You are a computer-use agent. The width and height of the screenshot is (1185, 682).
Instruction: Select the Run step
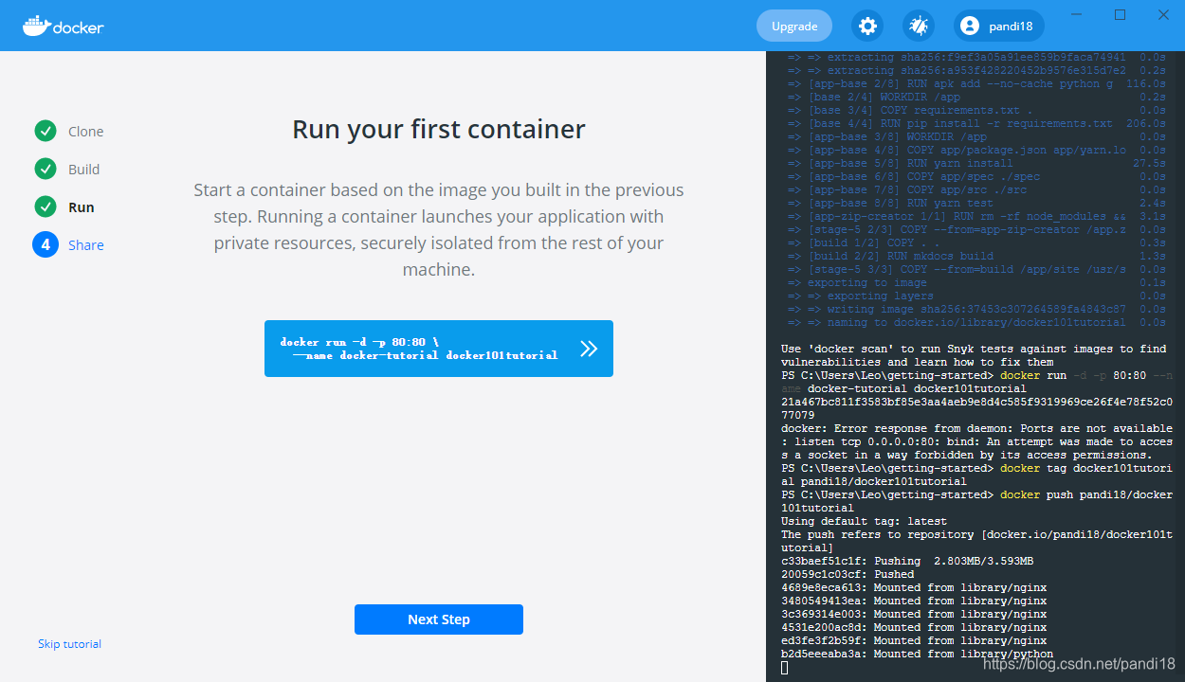[x=82, y=207]
